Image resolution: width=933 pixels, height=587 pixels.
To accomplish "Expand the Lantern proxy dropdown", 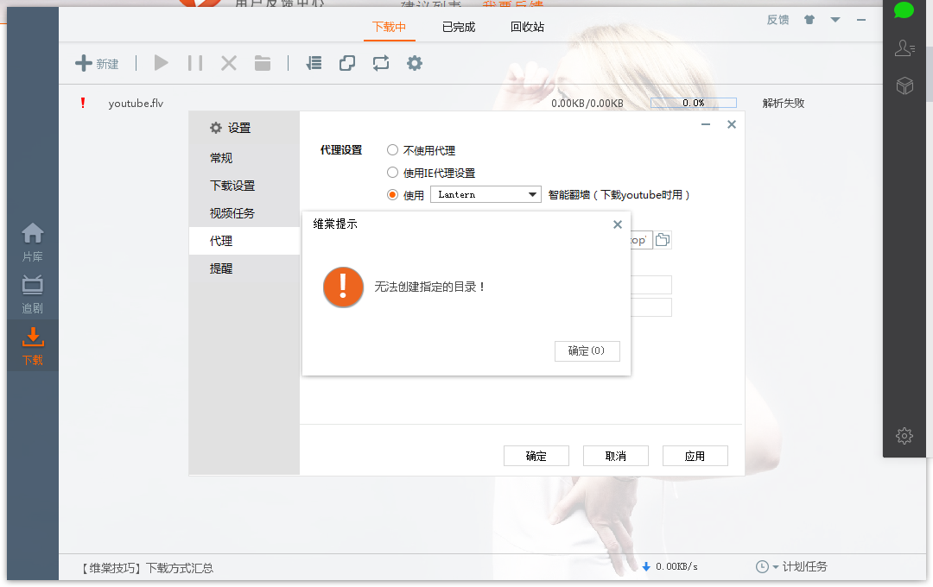I will (x=533, y=195).
